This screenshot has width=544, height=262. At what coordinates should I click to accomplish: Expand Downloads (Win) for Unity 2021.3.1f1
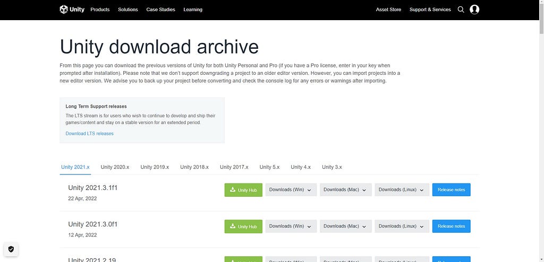coord(291,190)
